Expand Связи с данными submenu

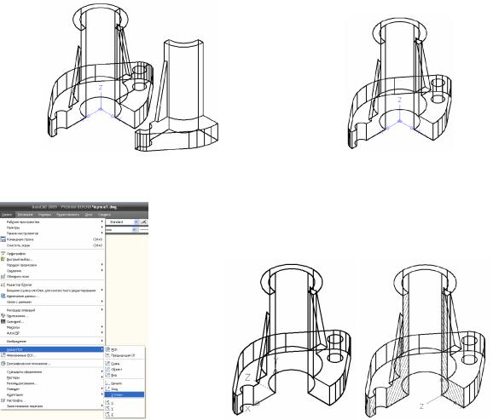52,302
